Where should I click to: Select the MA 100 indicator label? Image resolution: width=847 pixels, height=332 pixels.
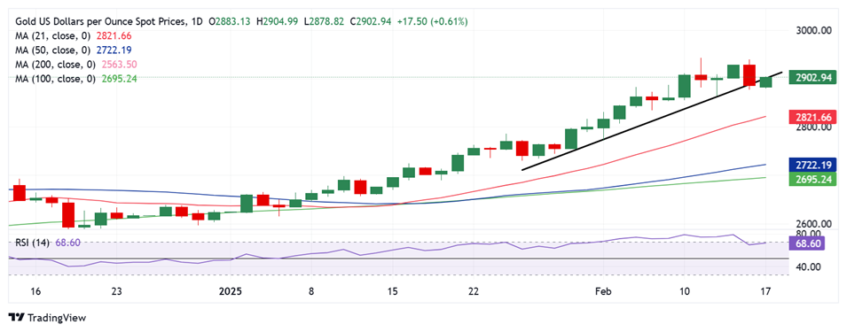pyautogui.click(x=56, y=79)
